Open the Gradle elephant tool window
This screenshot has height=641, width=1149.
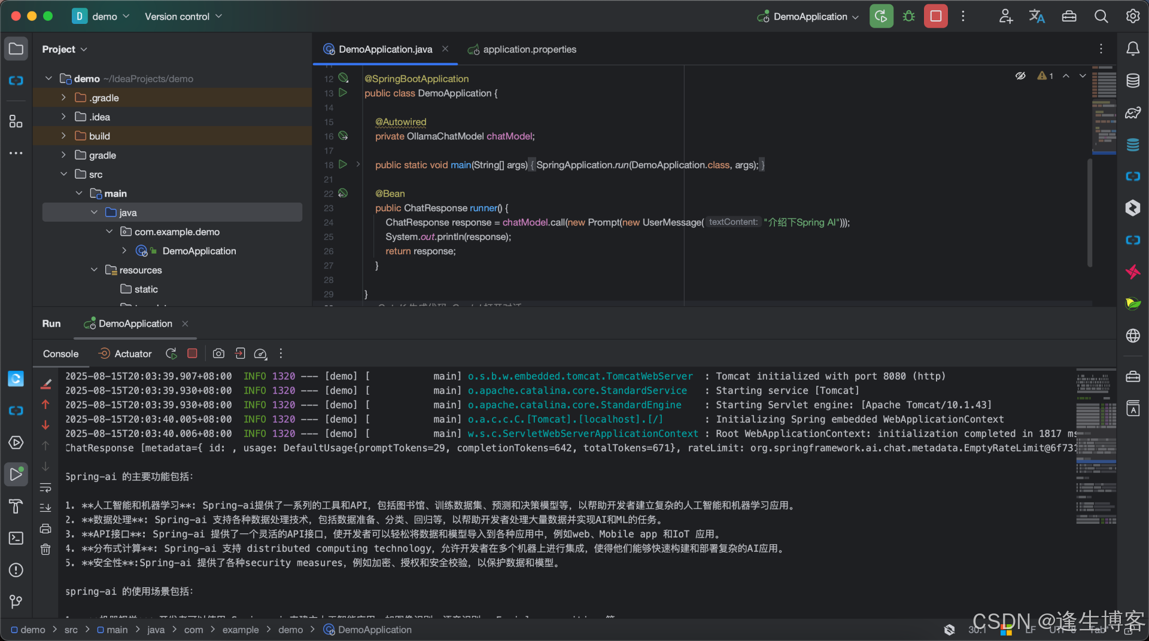1133,112
